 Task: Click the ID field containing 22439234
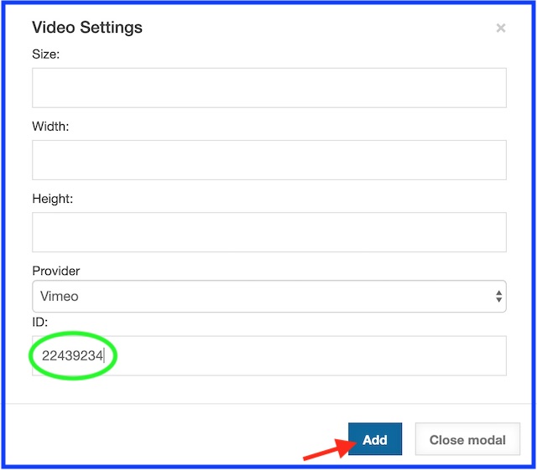(x=268, y=356)
